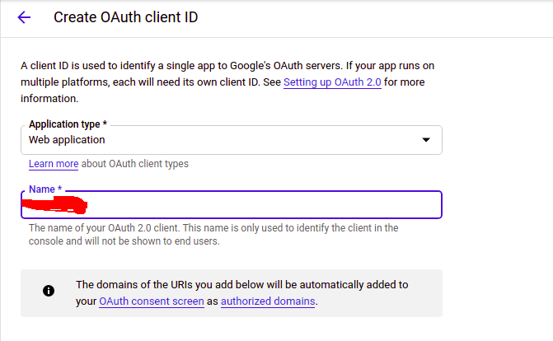Viewport: 553px width, 341px height.
Task: Click the 'Name *' field label
Action: tap(45, 189)
